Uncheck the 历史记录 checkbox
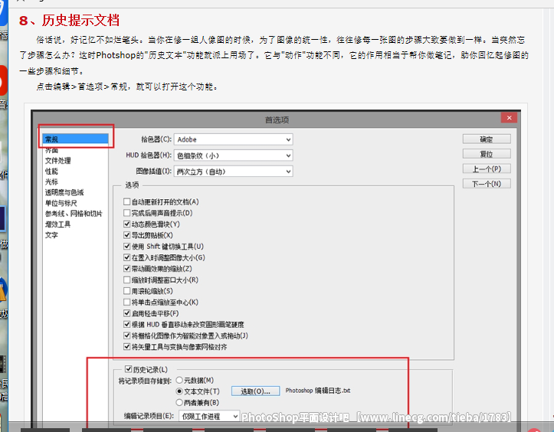The width and height of the screenshot is (554, 432). click(x=129, y=369)
